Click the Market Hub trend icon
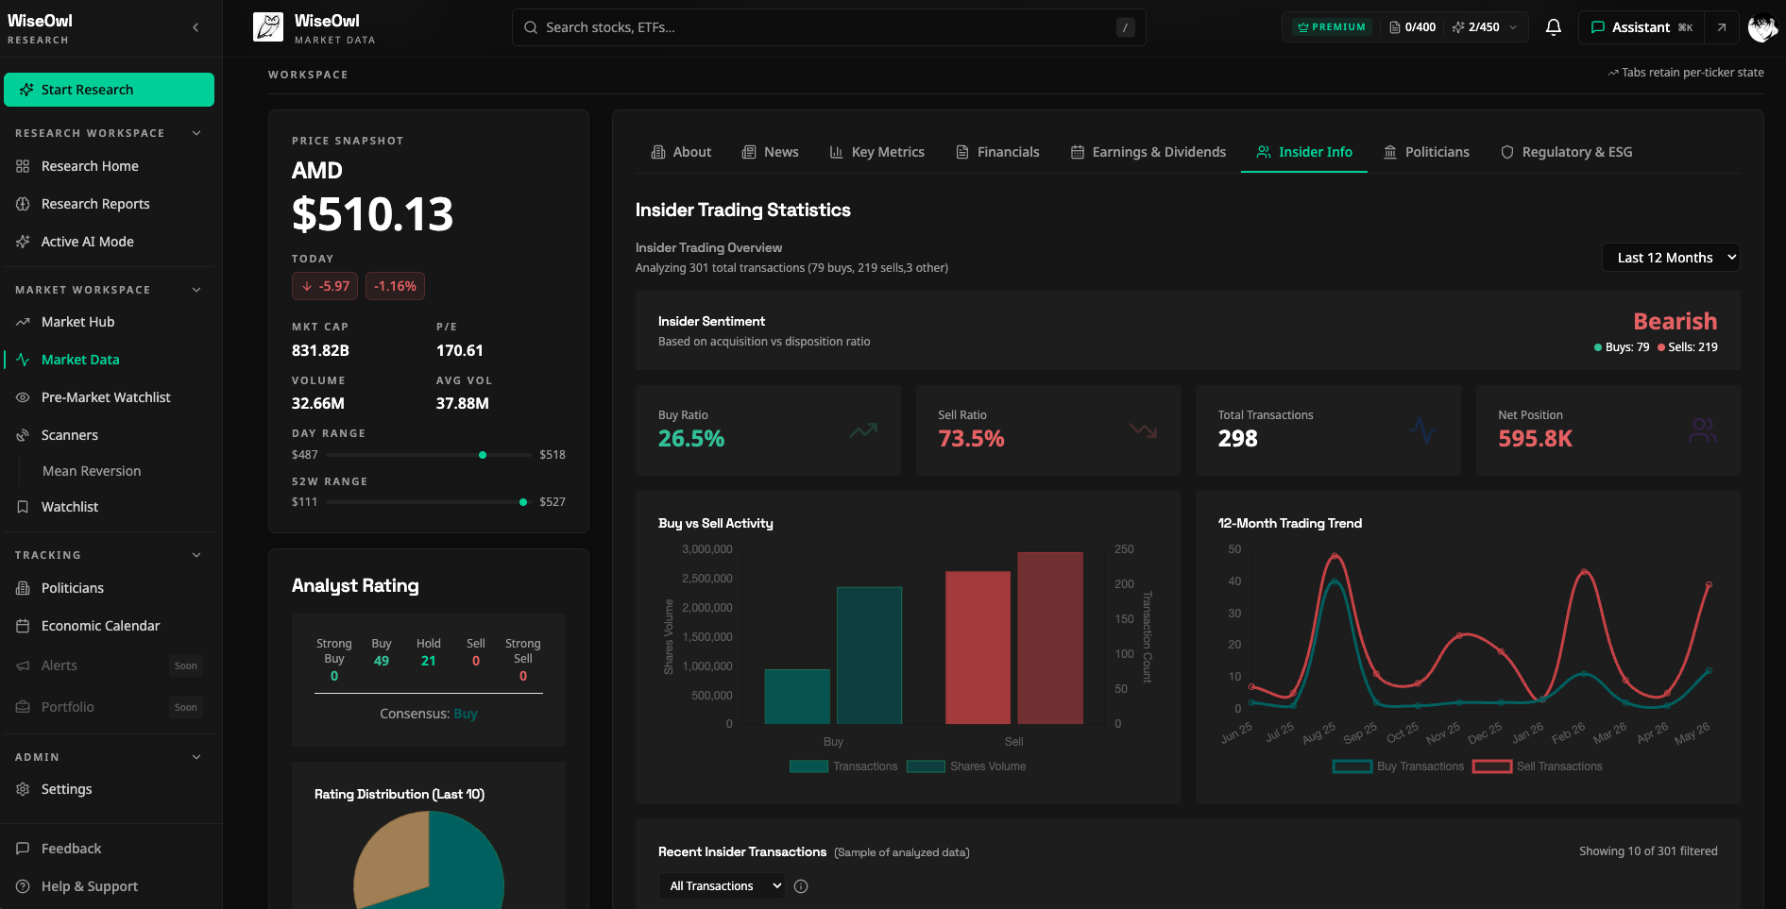Image resolution: width=1786 pixels, height=909 pixels. pos(23,322)
